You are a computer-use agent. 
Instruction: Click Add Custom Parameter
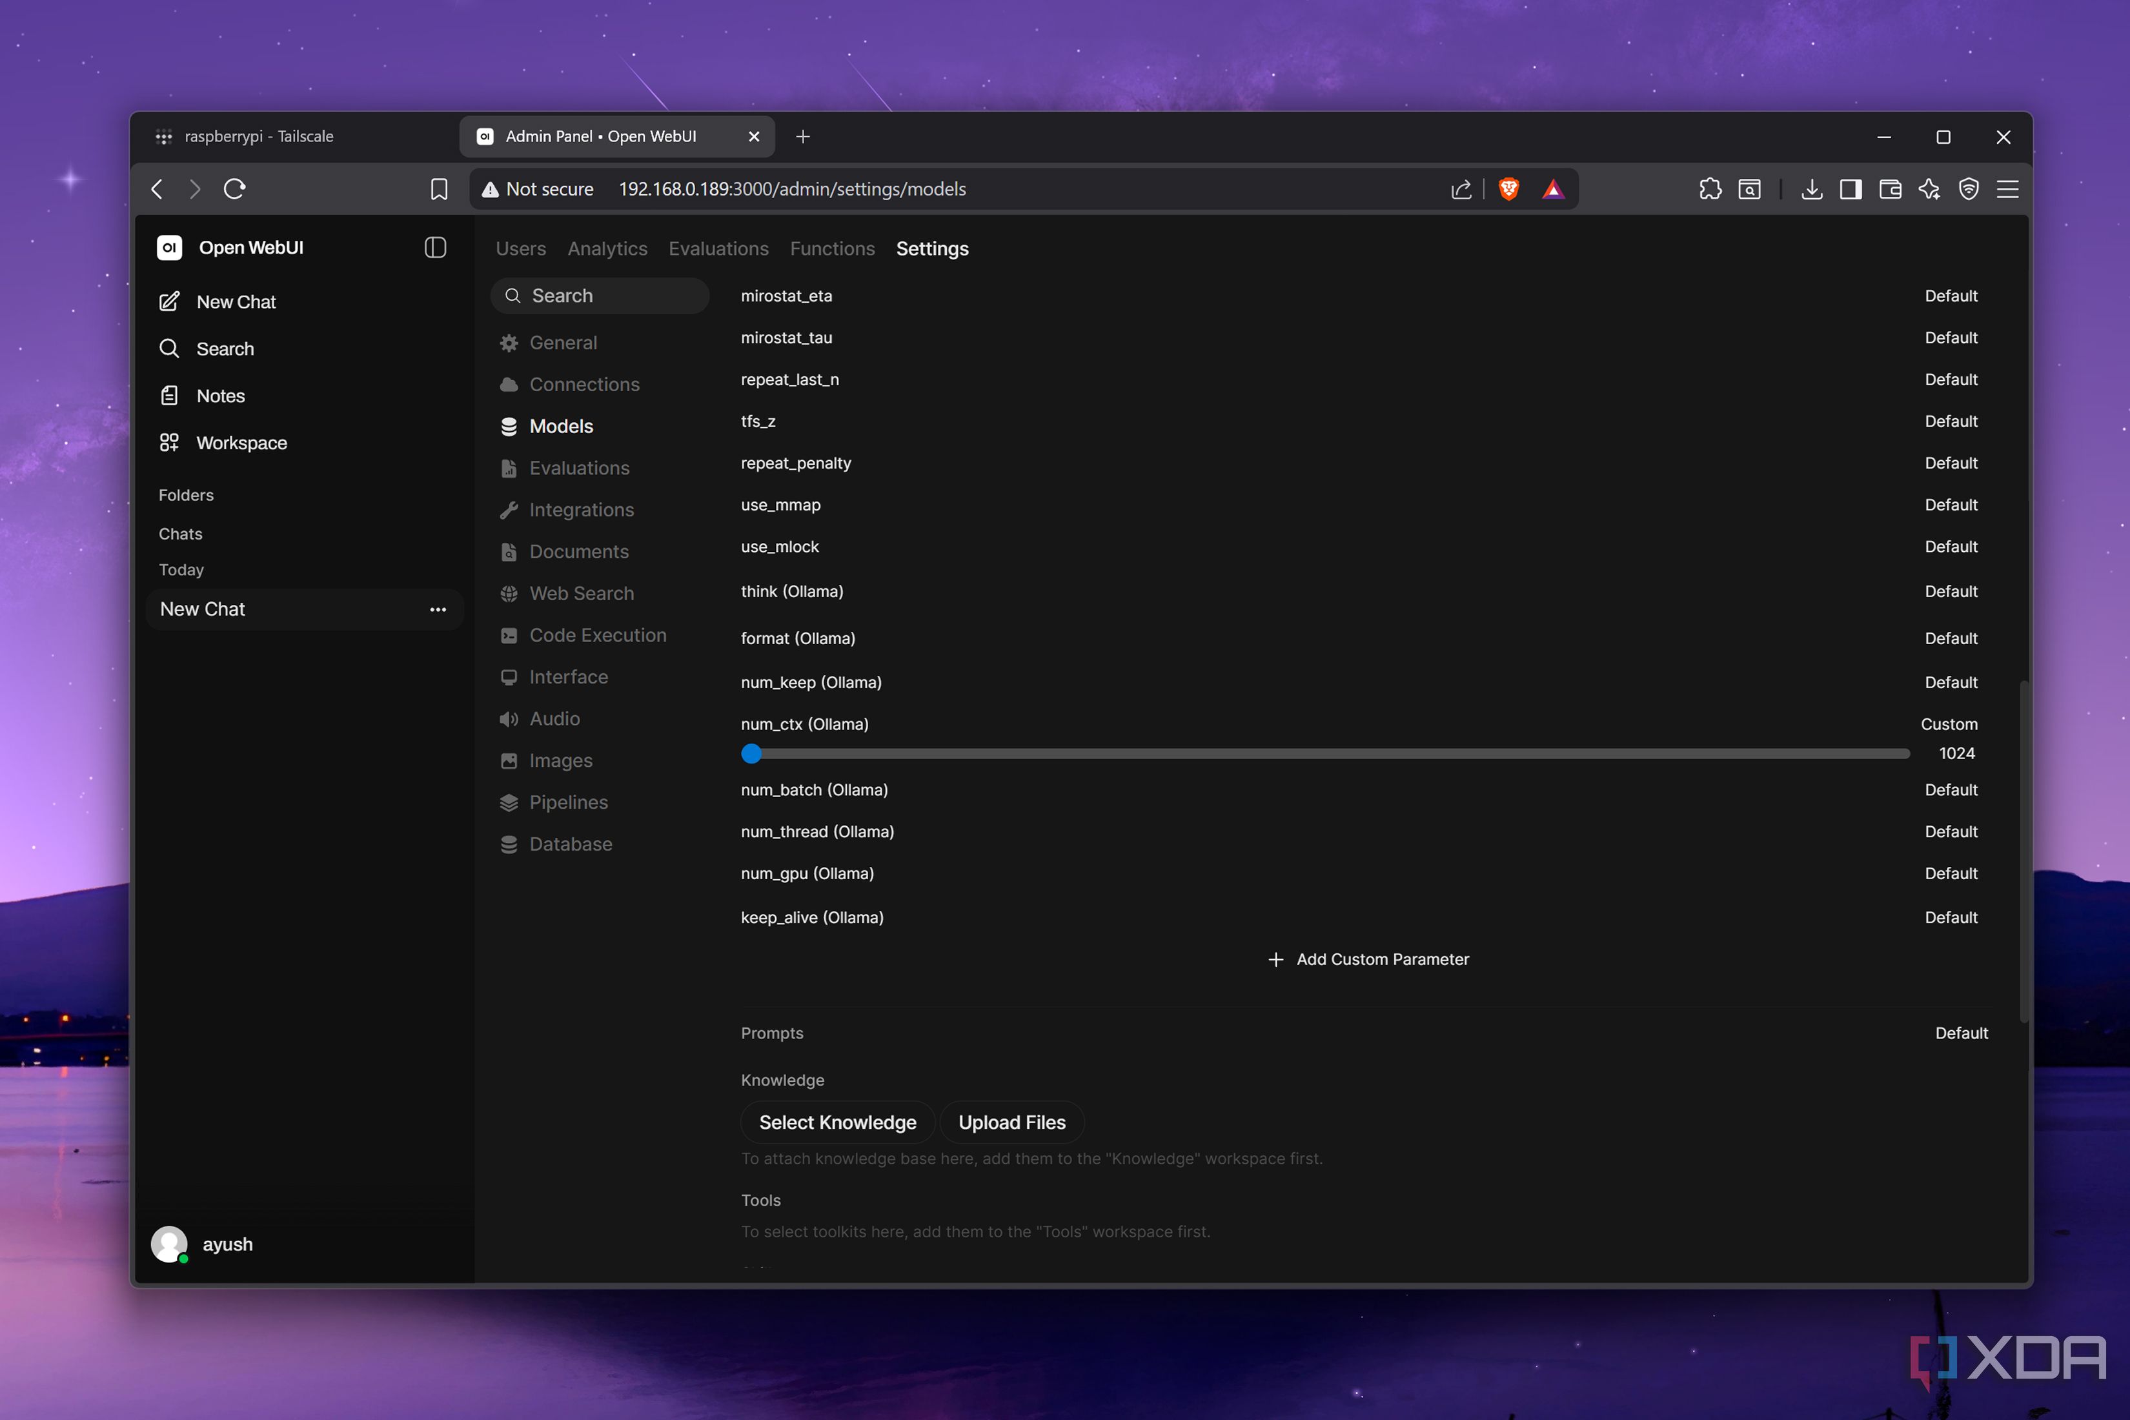click(x=1368, y=959)
